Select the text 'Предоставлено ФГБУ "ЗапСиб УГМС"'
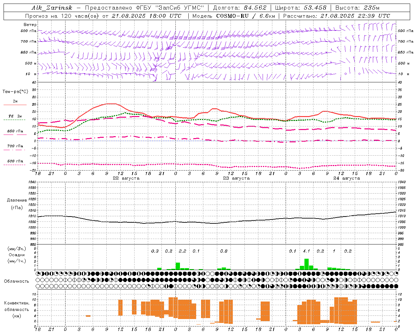Image resolution: width=415 pixels, height=332 pixels. (145, 8)
